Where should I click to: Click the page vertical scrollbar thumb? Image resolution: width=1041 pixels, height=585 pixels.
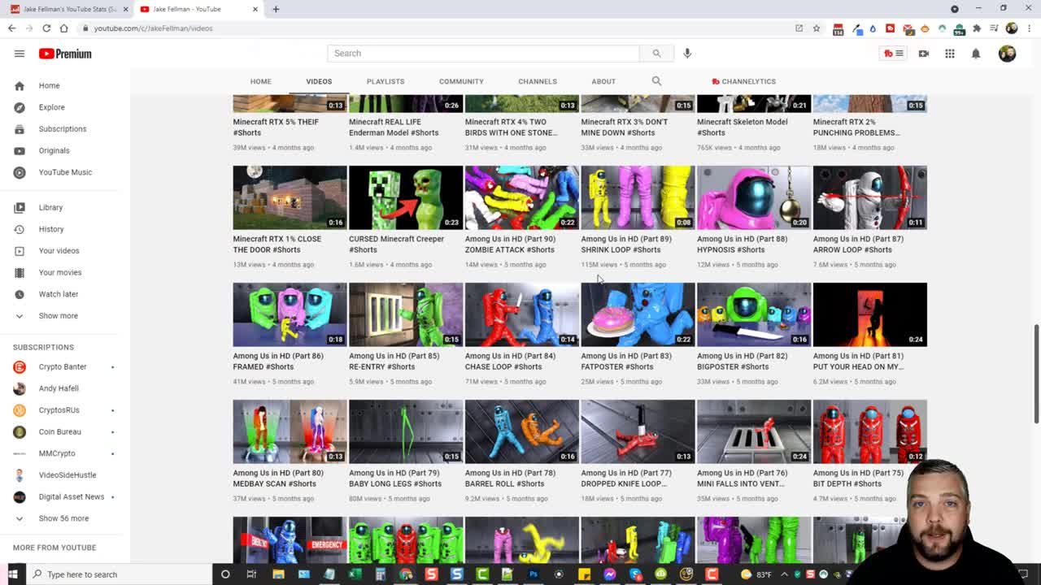pyautogui.click(x=1036, y=374)
